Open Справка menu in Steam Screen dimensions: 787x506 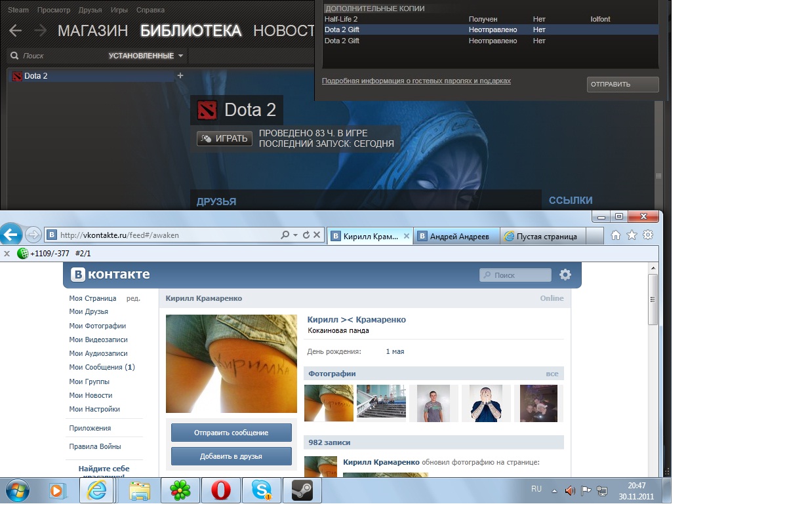[x=151, y=10]
